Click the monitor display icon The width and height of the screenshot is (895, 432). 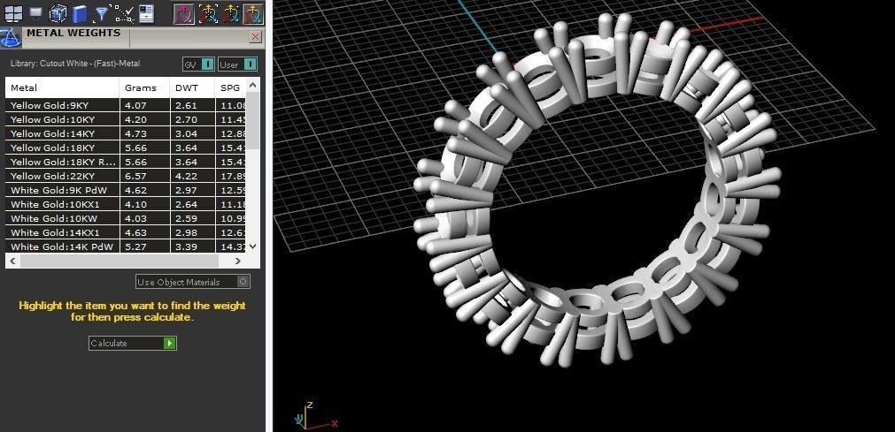pos(36,13)
